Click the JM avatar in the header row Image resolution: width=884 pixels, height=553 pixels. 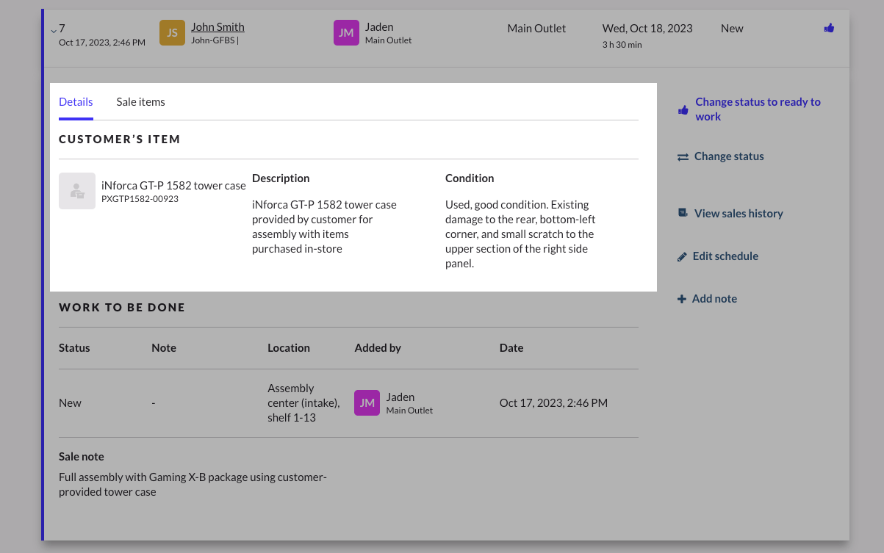(346, 33)
